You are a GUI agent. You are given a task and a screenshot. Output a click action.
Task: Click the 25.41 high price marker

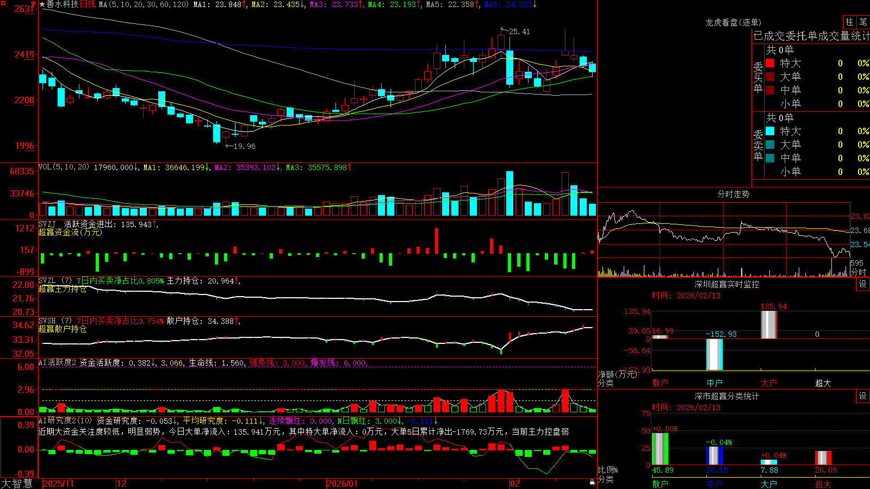coord(519,32)
